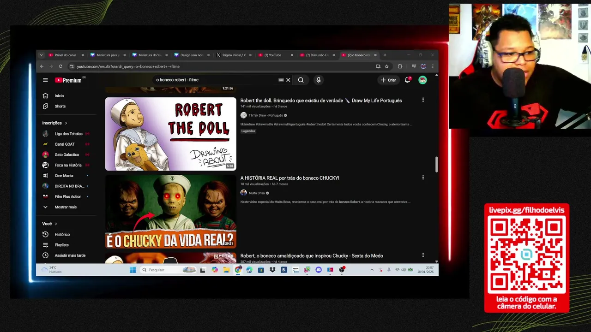This screenshot has width=591, height=332.
Task: Open Discord from the taskbar
Action: coord(319,270)
